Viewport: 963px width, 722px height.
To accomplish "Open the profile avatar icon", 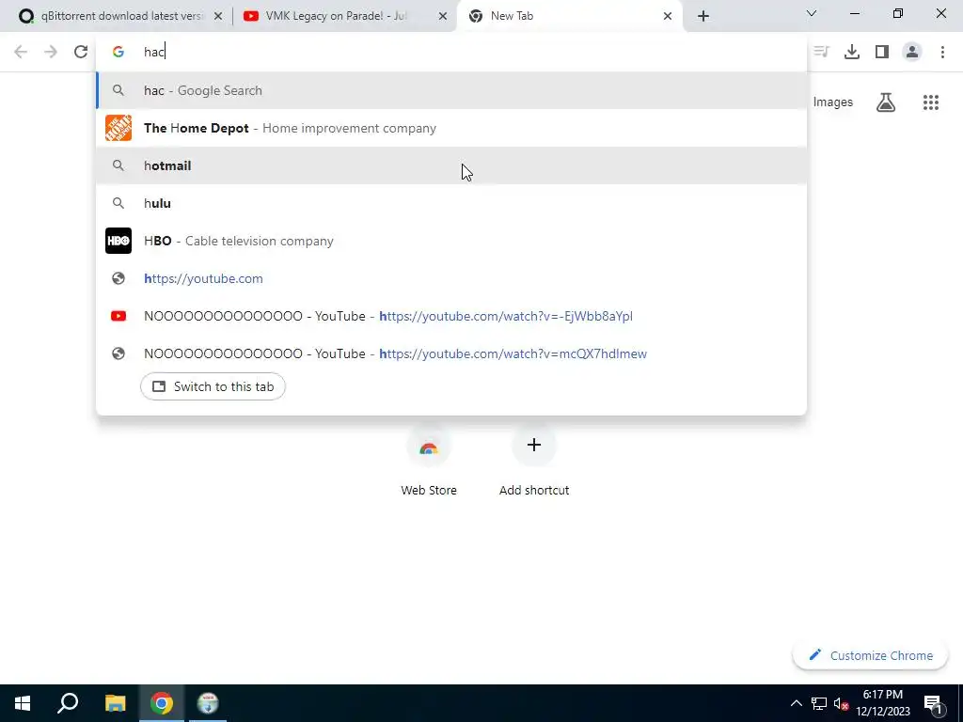I will (912, 52).
